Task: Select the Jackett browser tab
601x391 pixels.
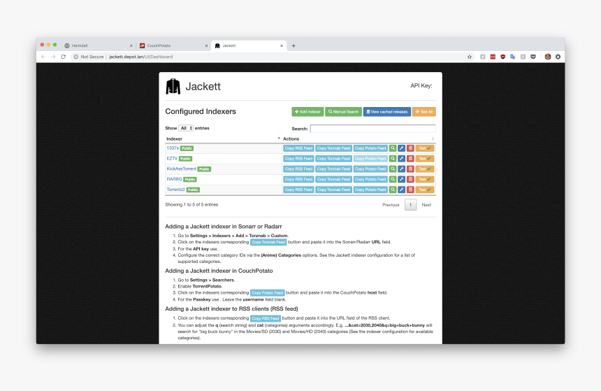Action: click(248, 45)
